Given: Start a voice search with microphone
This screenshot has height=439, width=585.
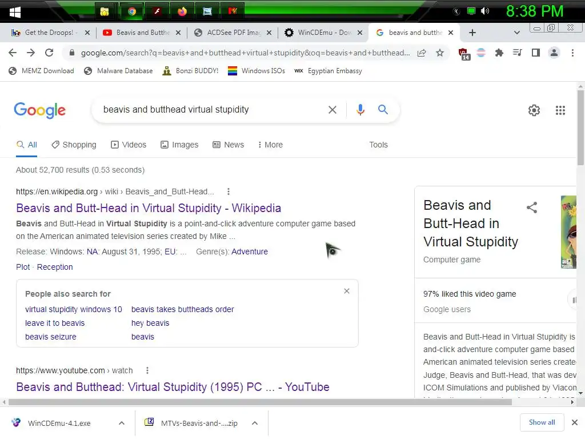Looking at the screenshot, I should 360,110.
